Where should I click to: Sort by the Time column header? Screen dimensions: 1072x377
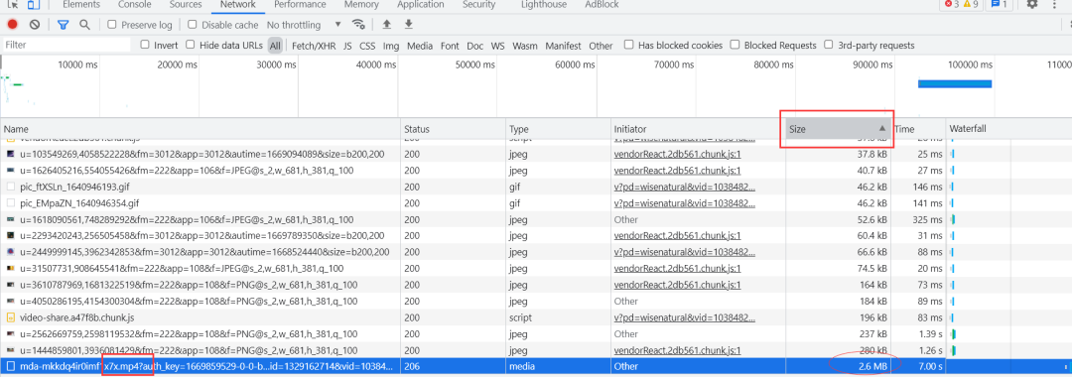(x=919, y=128)
